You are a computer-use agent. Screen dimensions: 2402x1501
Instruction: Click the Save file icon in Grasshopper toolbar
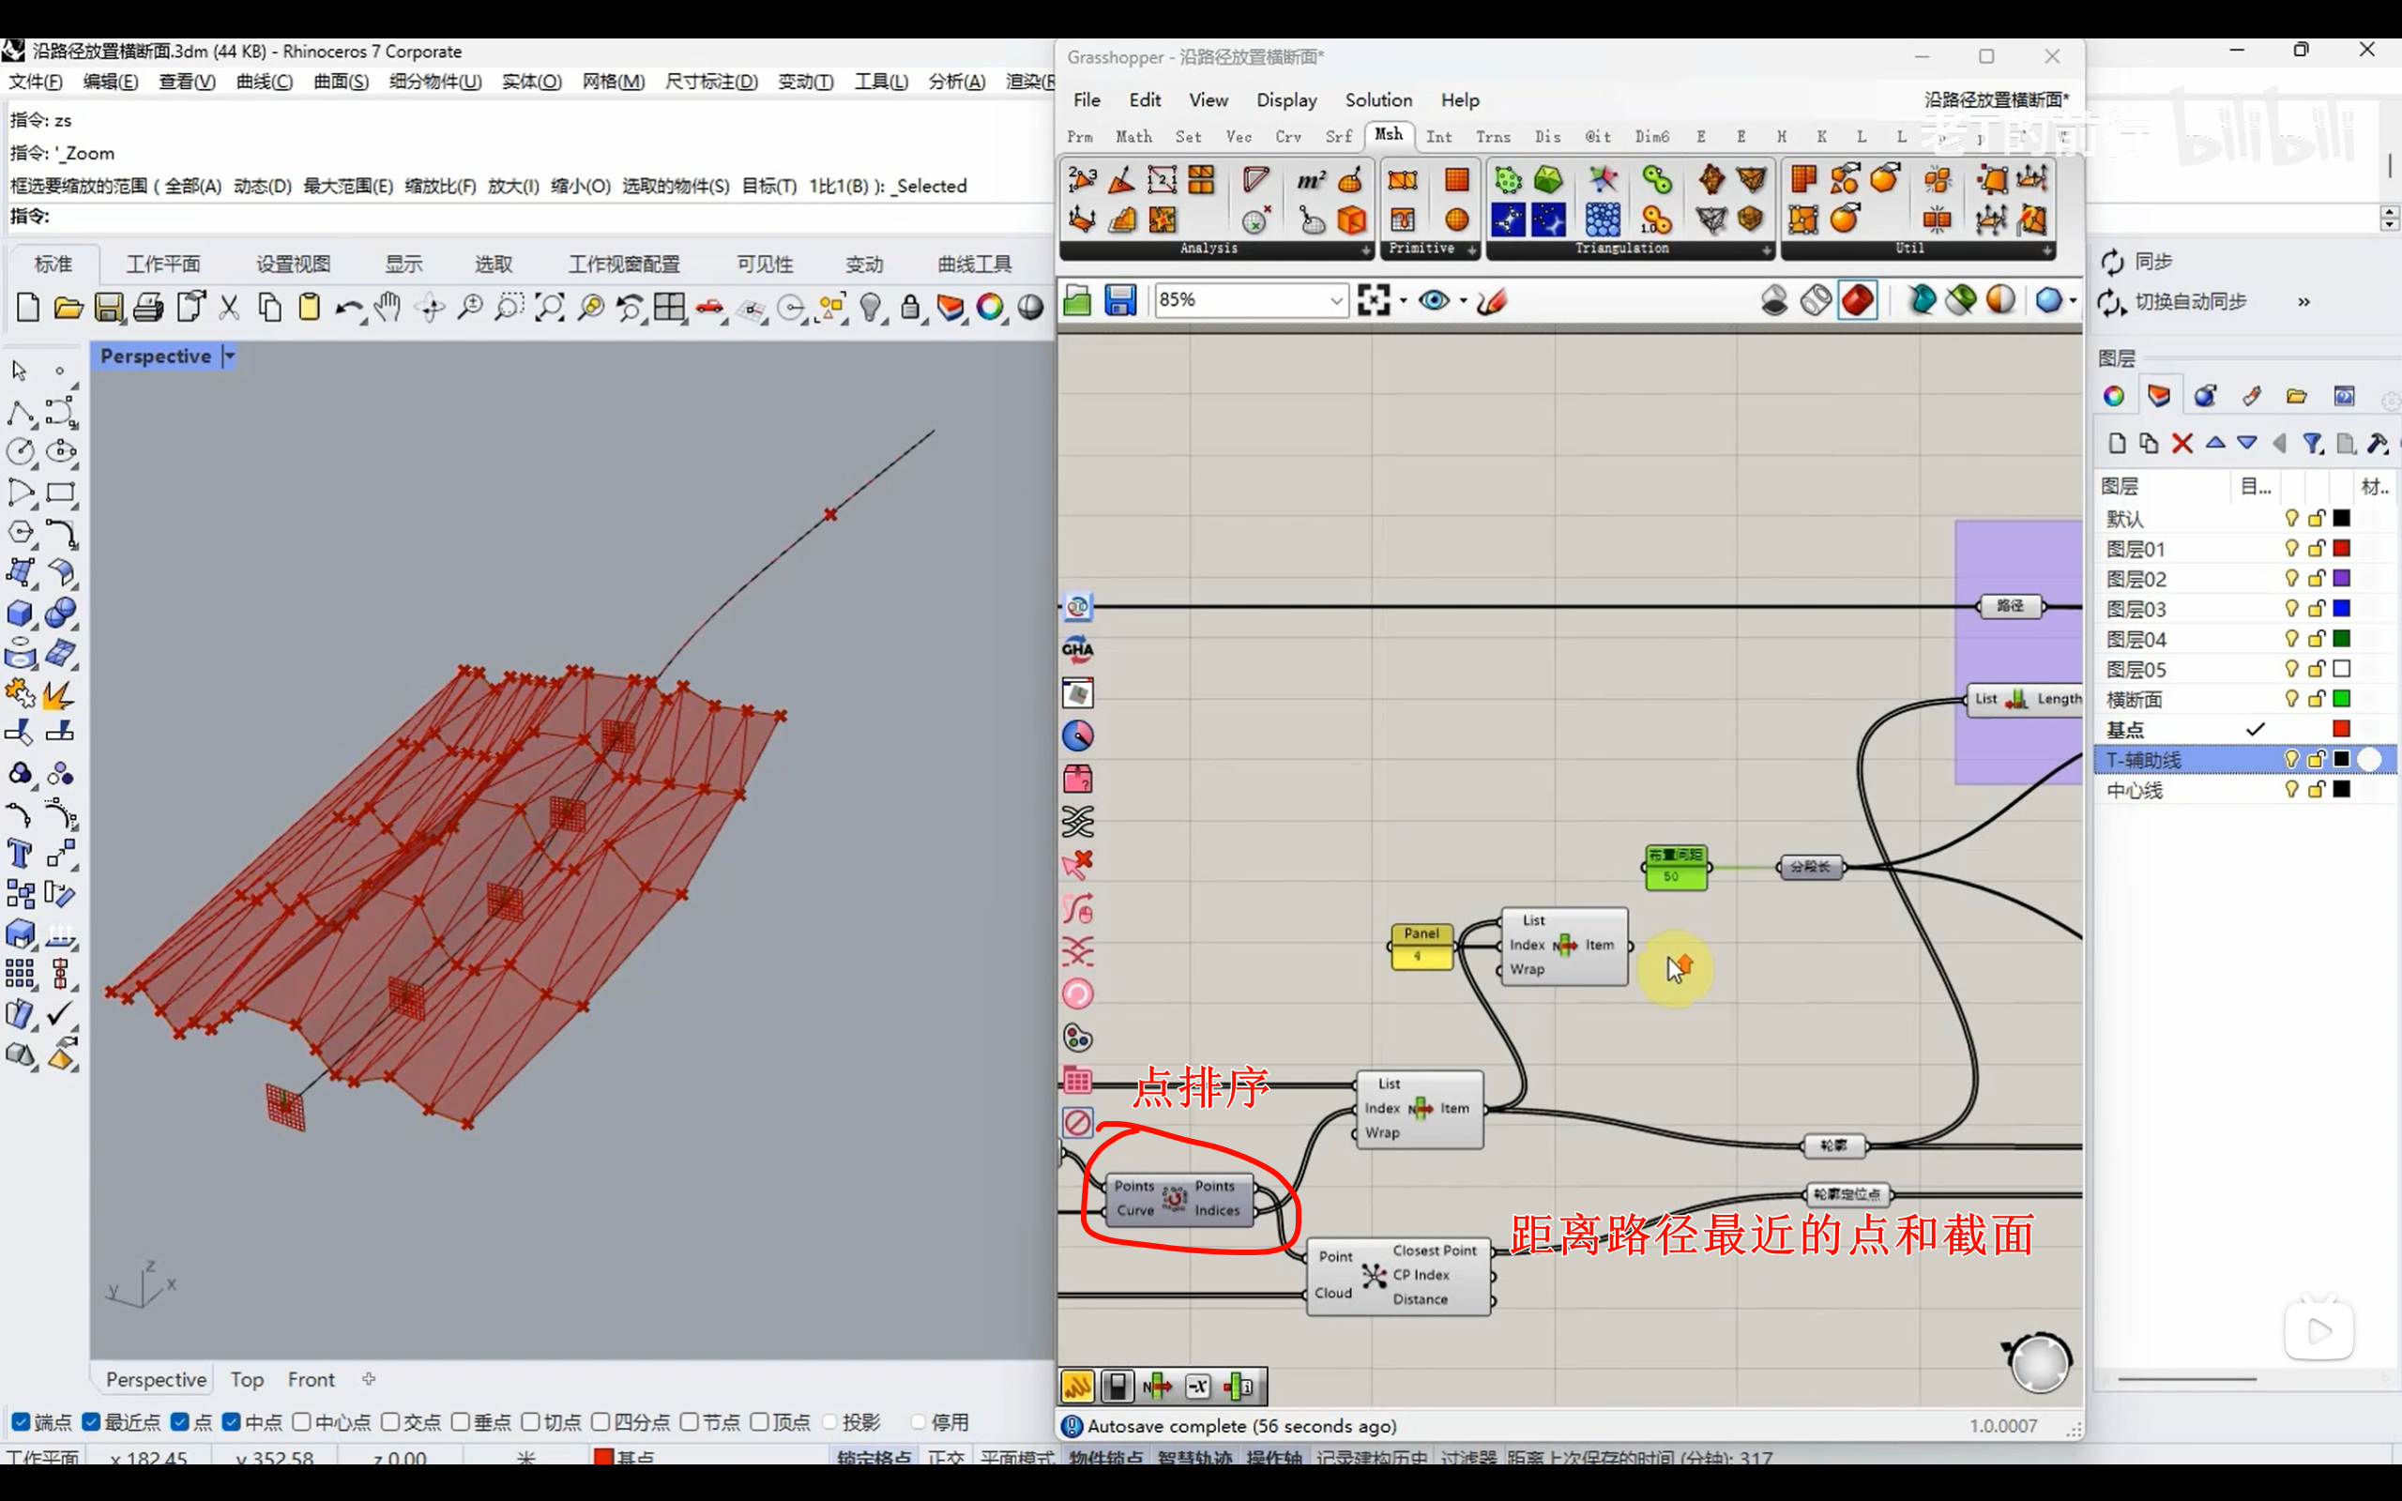coord(1120,300)
